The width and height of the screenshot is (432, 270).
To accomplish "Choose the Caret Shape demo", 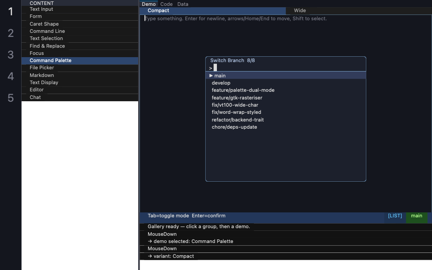I will point(80,24).
